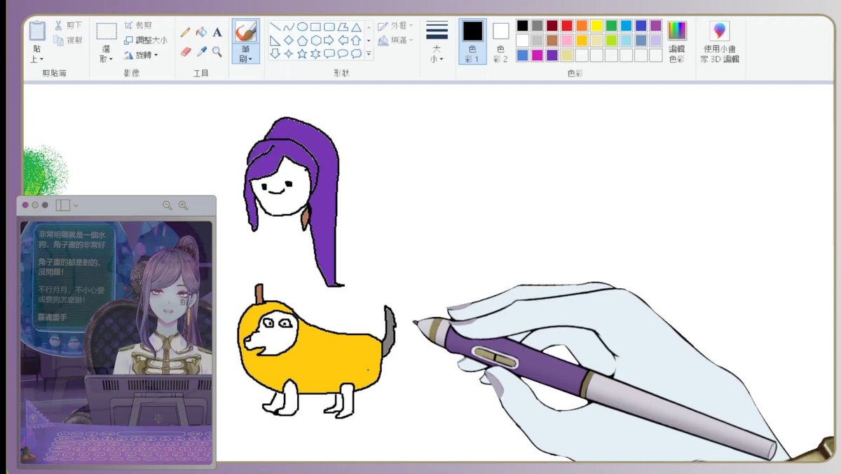Image resolution: width=841 pixels, height=474 pixels.
Task: Choose the Fill with color bucket tool
Action: click(x=201, y=32)
